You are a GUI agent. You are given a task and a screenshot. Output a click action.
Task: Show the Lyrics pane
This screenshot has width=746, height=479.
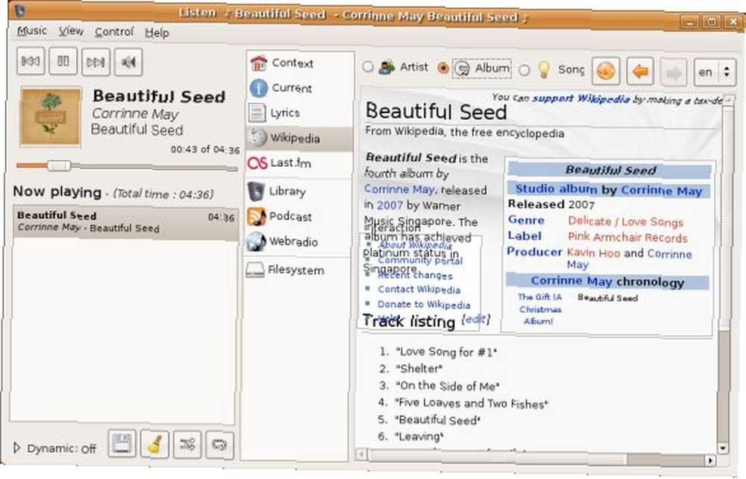point(299,113)
